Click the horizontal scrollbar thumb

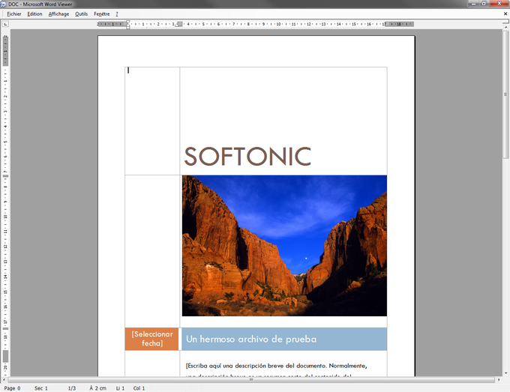[x=251, y=379]
